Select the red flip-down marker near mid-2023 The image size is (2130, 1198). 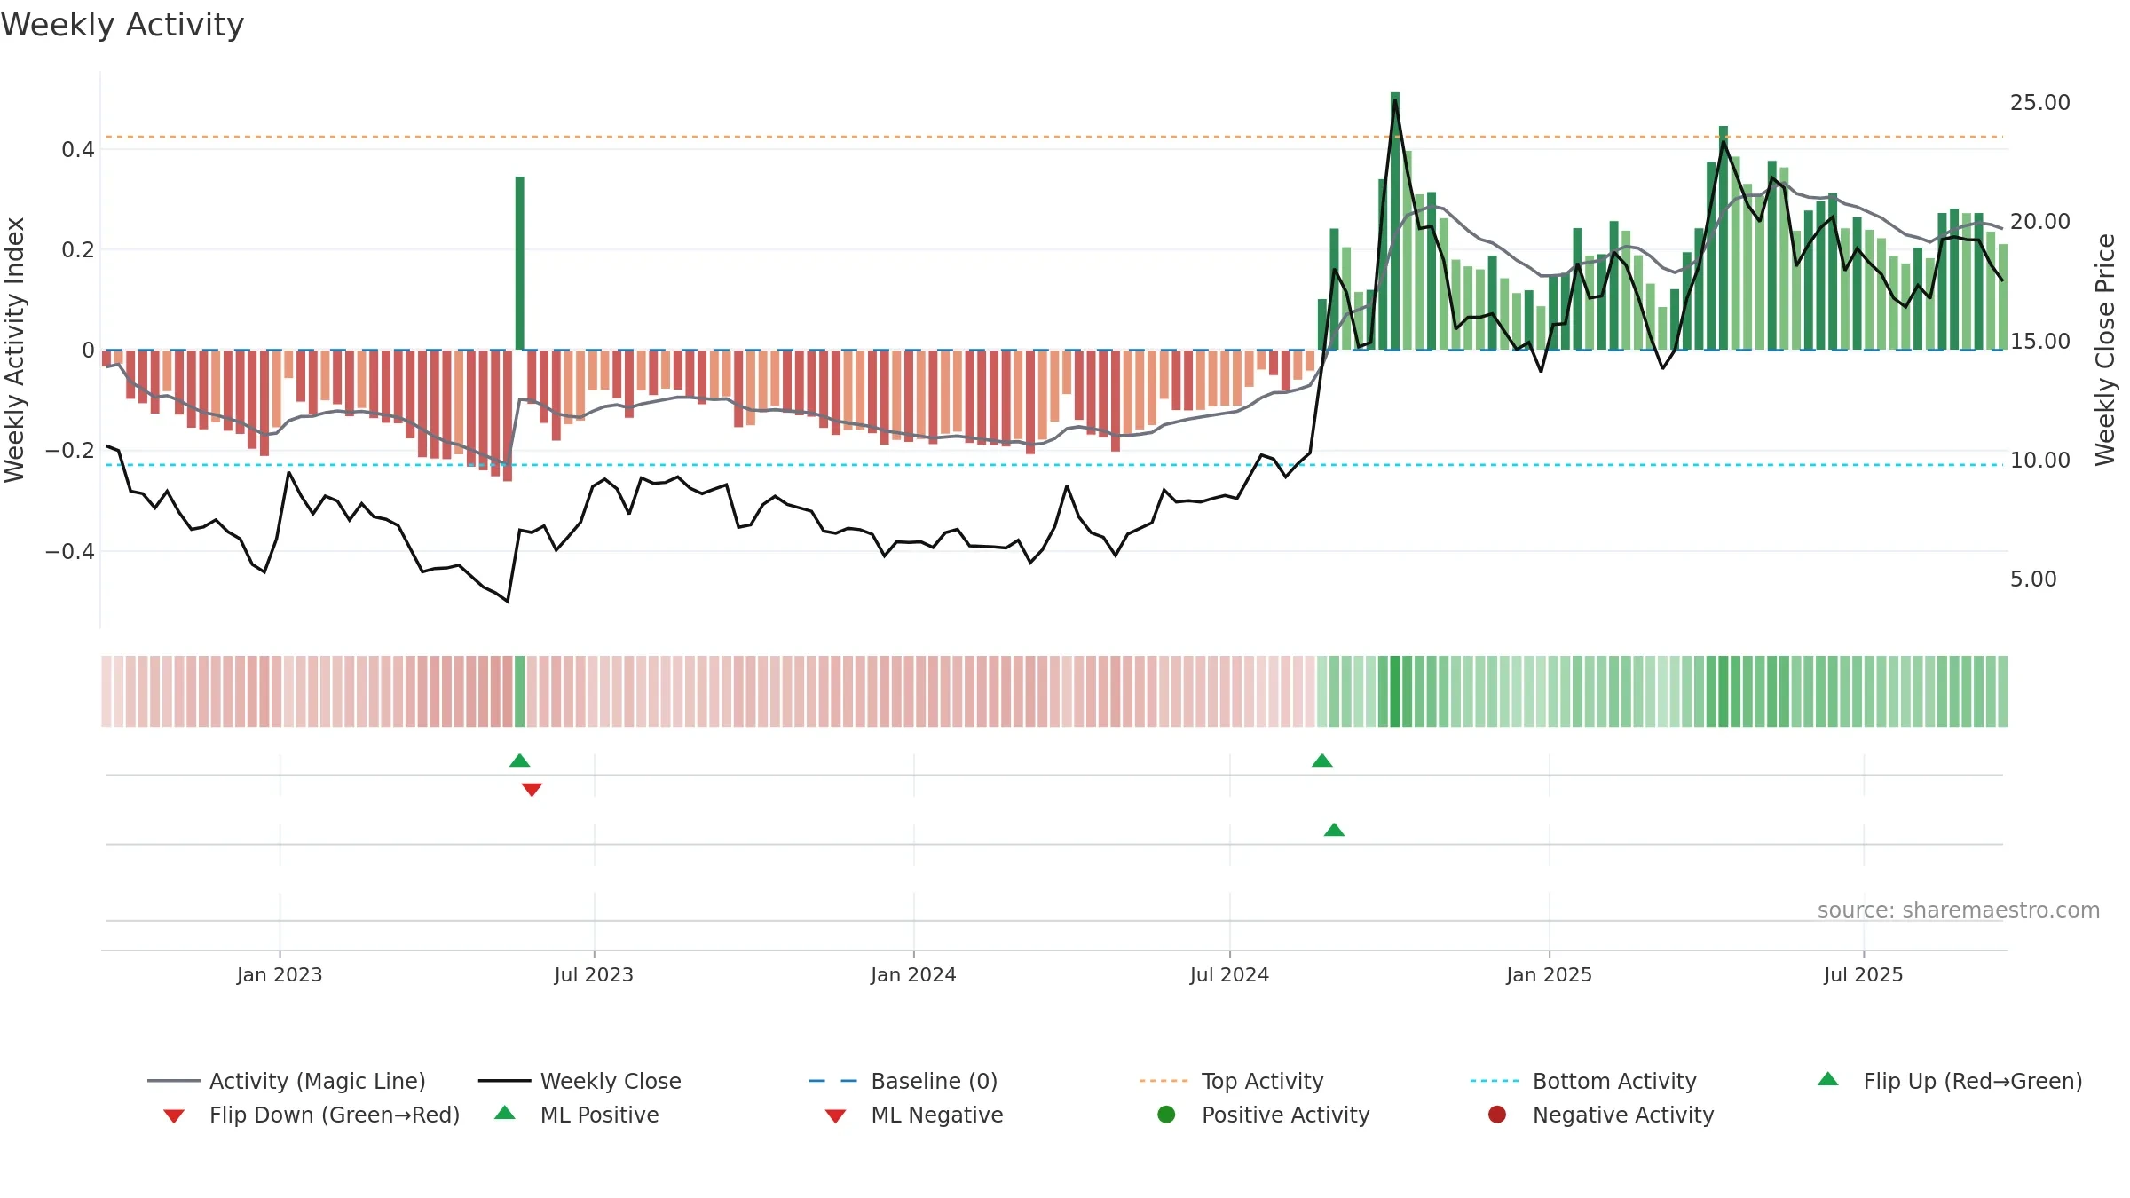[532, 790]
